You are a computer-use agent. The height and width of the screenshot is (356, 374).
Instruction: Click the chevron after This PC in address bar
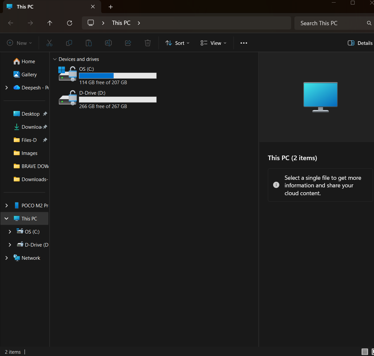pos(139,23)
